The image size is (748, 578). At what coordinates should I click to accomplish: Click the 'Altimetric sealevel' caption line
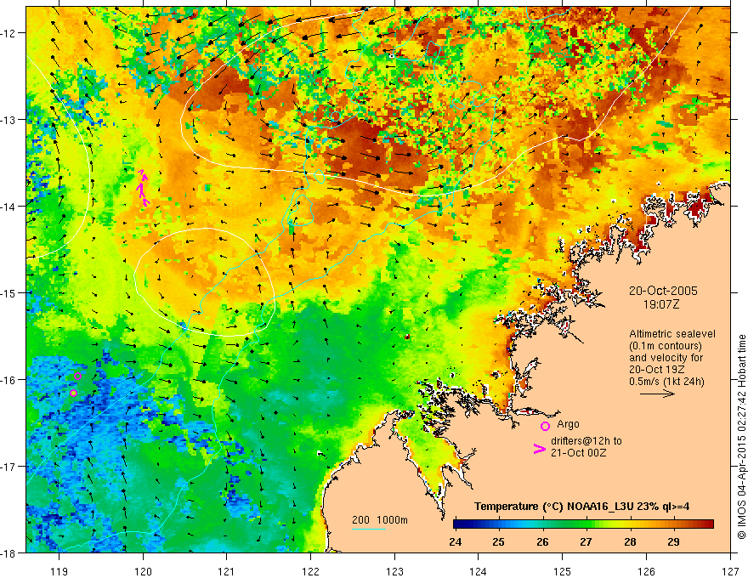point(672,334)
